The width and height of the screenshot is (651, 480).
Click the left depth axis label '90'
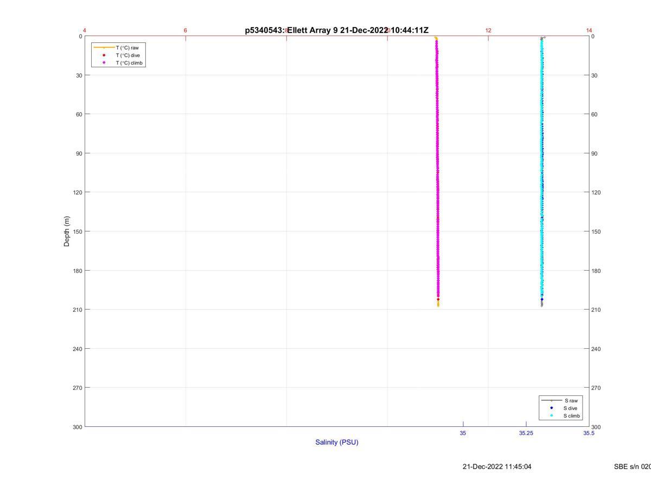coord(79,153)
